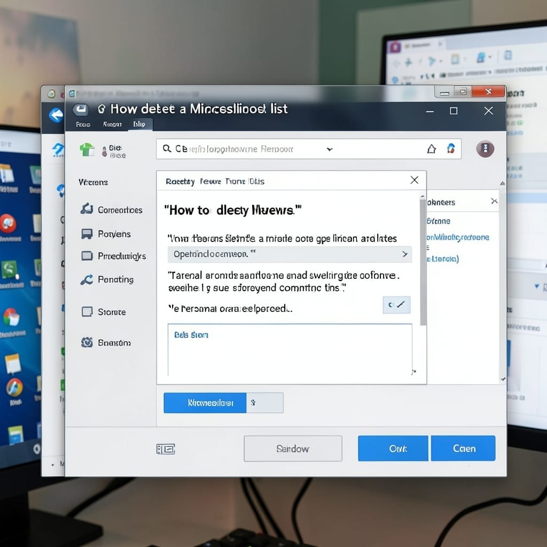Select the Iblip tab
The height and width of the screenshot is (547, 547).
pos(139,124)
